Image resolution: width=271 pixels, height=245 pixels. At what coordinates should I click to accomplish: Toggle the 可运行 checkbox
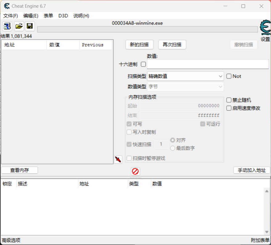pyautogui.click(x=203, y=124)
